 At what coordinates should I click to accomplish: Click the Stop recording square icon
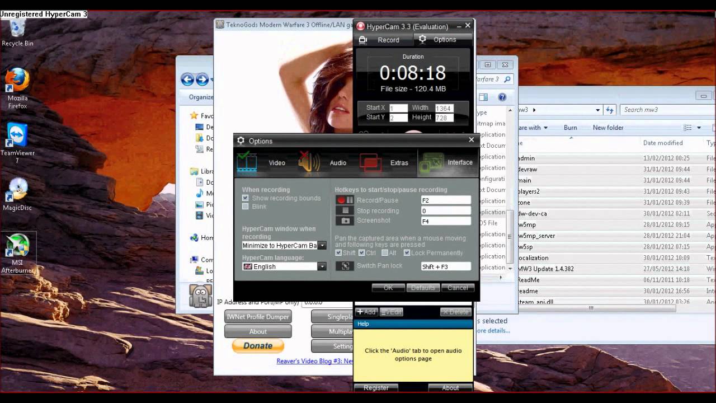point(345,210)
